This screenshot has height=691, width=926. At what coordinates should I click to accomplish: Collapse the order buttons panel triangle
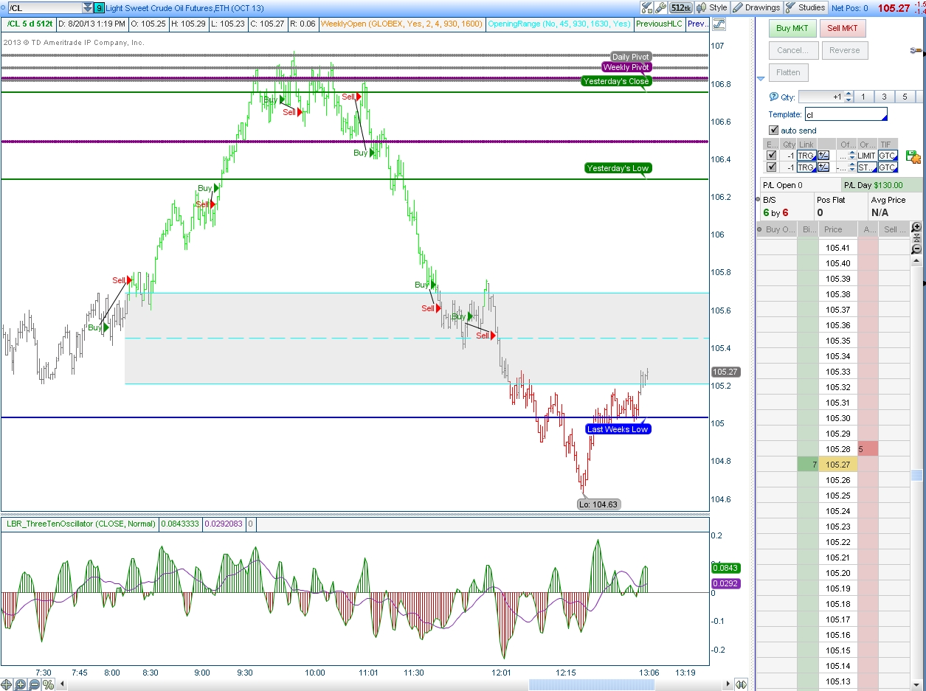pyautogui.click(x=761, y=79)
